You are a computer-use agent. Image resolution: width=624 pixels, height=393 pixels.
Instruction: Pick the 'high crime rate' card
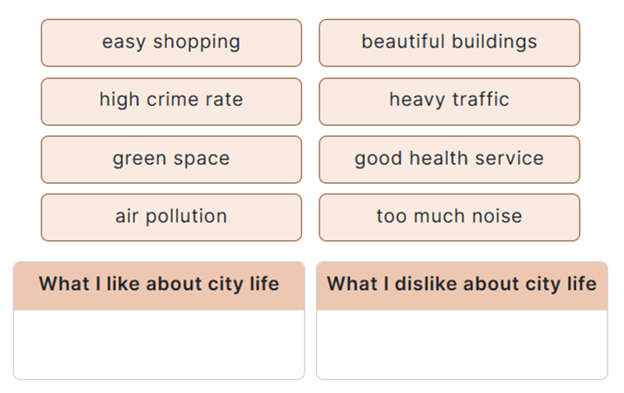click(171, 101)
